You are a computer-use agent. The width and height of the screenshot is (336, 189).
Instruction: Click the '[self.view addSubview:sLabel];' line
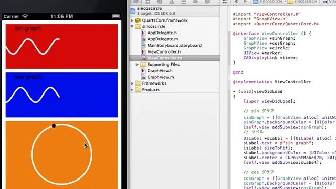pyautogui.click(x=282, y=162)
